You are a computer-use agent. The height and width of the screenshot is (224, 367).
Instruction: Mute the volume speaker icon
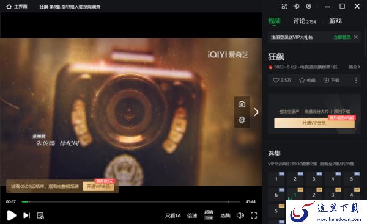coord(240,215)
